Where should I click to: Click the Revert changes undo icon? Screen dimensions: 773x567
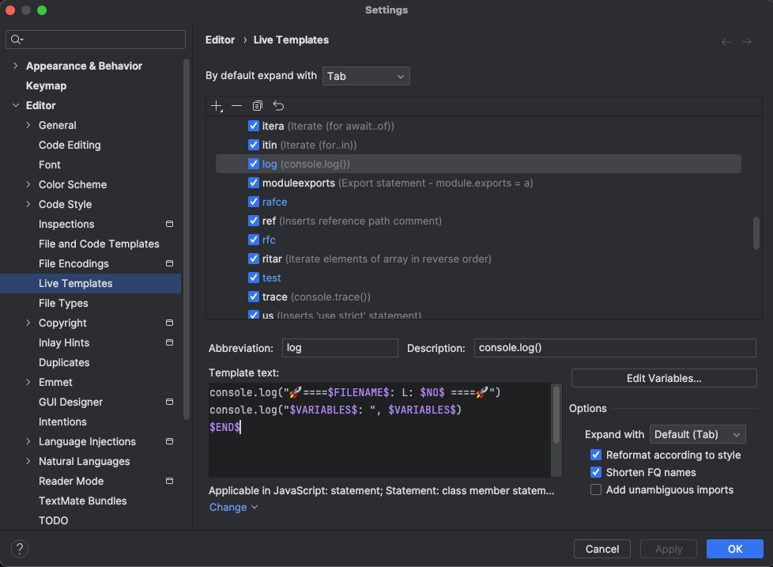(x=278, y=106)
